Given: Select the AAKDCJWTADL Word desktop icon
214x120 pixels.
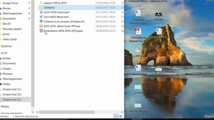Looking at the screenshot, I should point(158,31).
